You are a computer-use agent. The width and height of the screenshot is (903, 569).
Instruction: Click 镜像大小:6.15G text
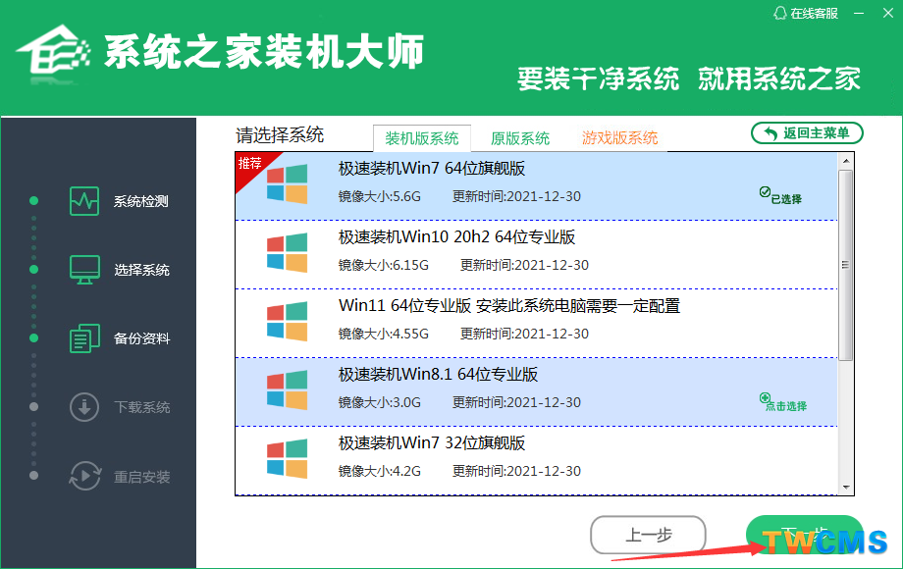384,265
